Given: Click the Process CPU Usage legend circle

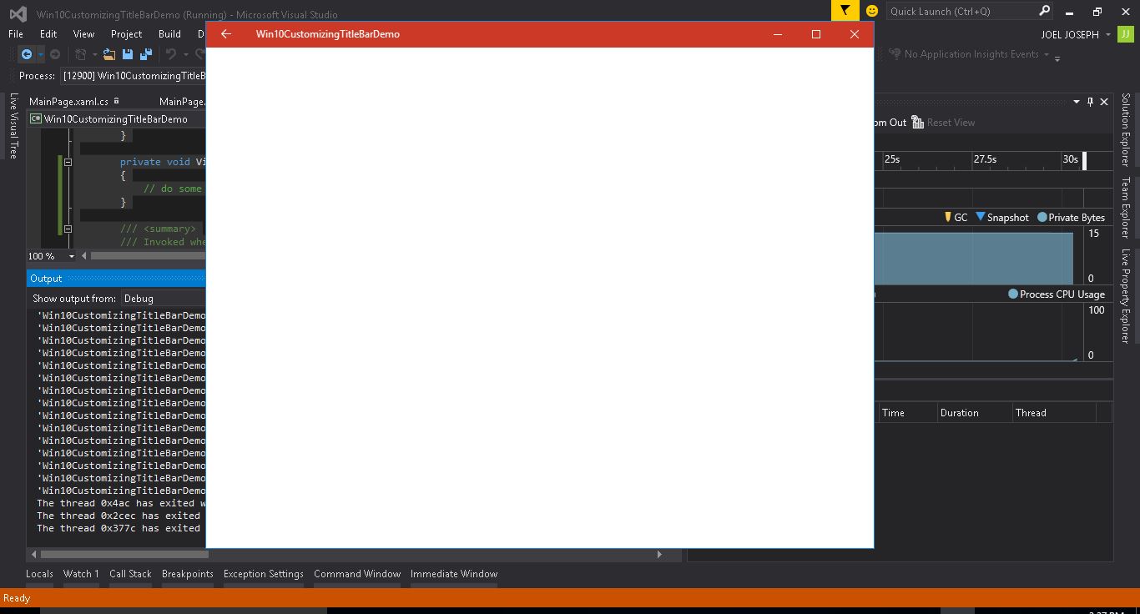Looking at the screenshot, I should coord(1013,294).
